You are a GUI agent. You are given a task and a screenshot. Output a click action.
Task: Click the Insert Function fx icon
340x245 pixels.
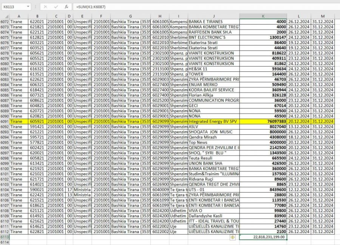tap(66, 7)
